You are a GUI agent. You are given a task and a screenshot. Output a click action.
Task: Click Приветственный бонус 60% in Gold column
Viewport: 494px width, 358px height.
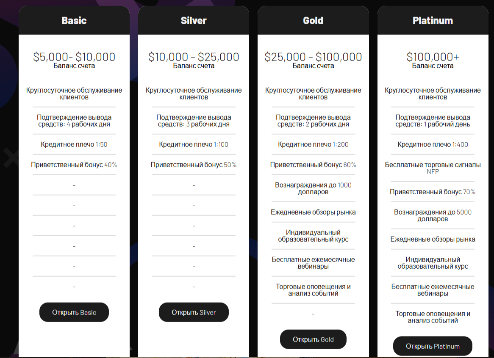[x=313, y=165]
